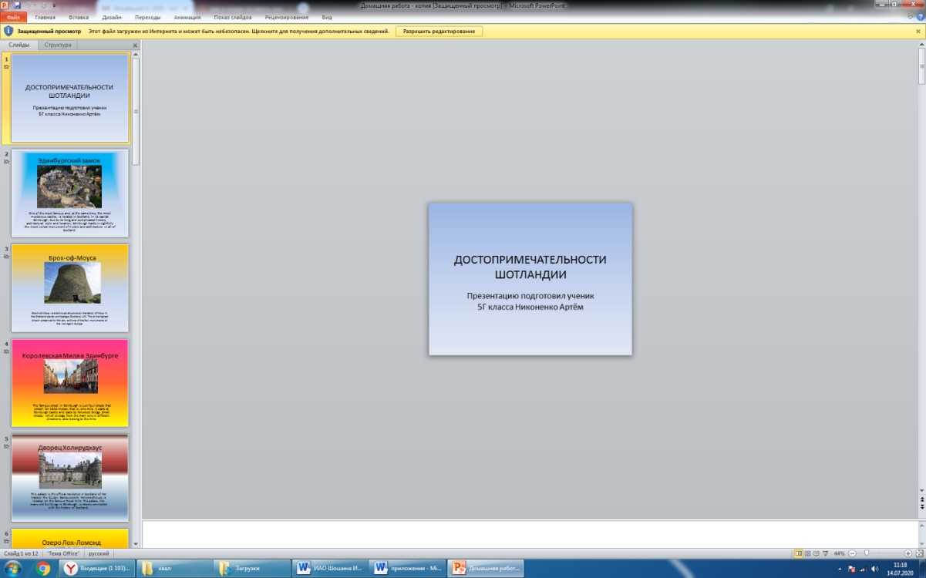Open the Файл tab

tap(14, 17)
